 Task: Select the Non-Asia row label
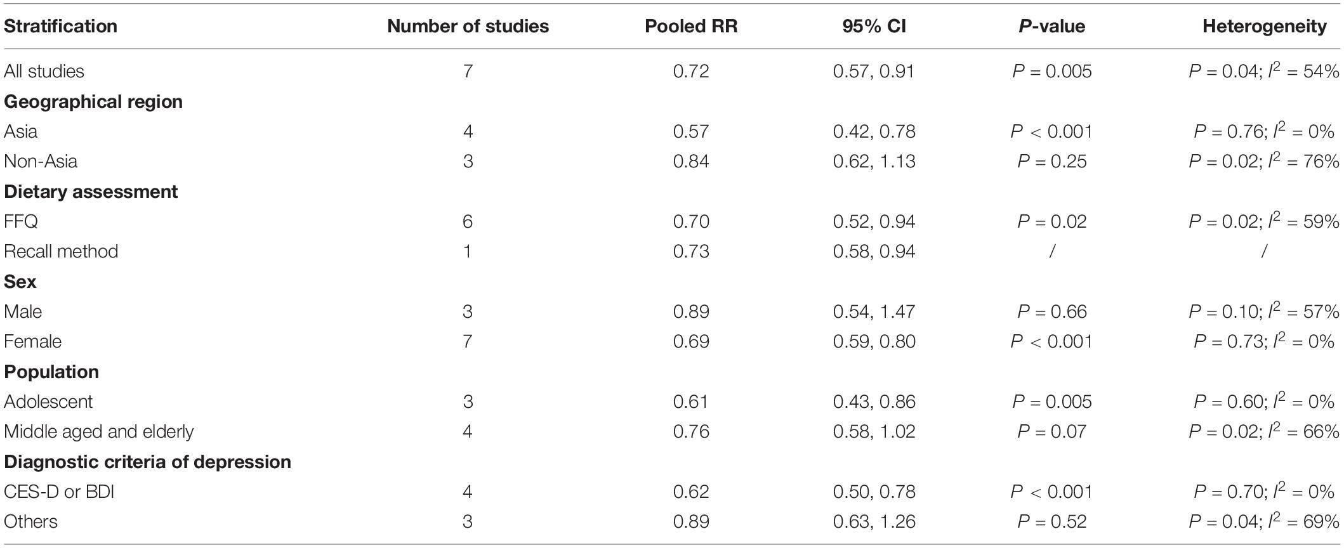[x=41, y=161]
